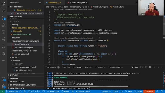Image resolution: width=165 pixels, height=93 pixels.
Task: Open the Manage settings gear
Action: pyautogui.click(x=3, y=86)
